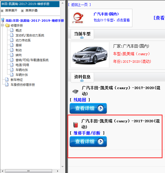Click the [查看 link at right edge

pos(159,18)
